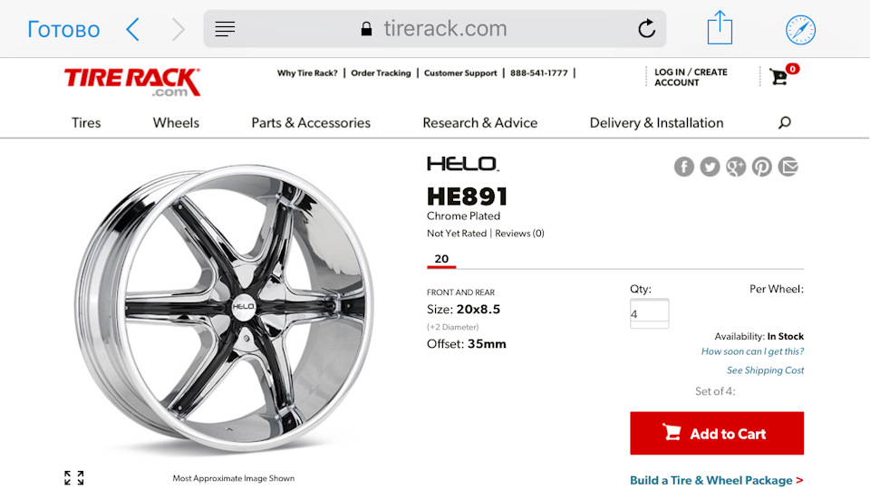The height and width of the screenshot is (489, 870).
Task: Toggle reader view in address bar
Action: point(225,29)
